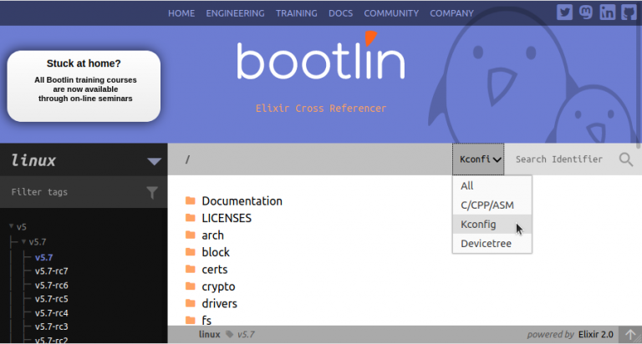The height and width of the screenshot is (344, 642).
Task: Open the GitHub social icon
Action: point(629,13)
